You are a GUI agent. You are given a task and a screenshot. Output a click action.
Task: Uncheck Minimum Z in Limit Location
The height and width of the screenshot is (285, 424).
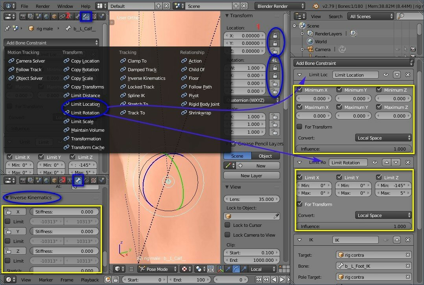coord(379,90)
